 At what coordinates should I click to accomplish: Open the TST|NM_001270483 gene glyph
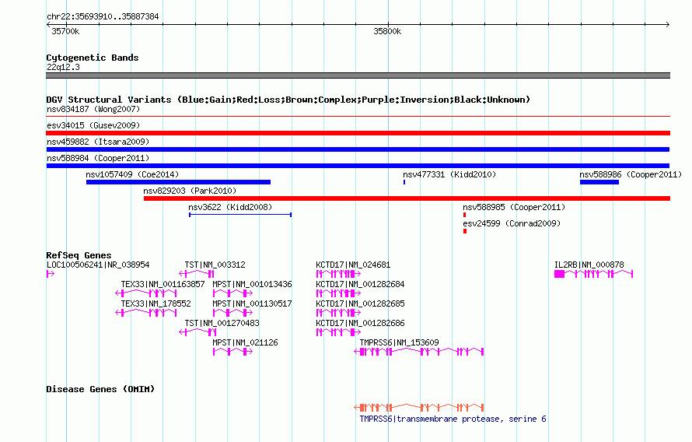coord(197,332)
